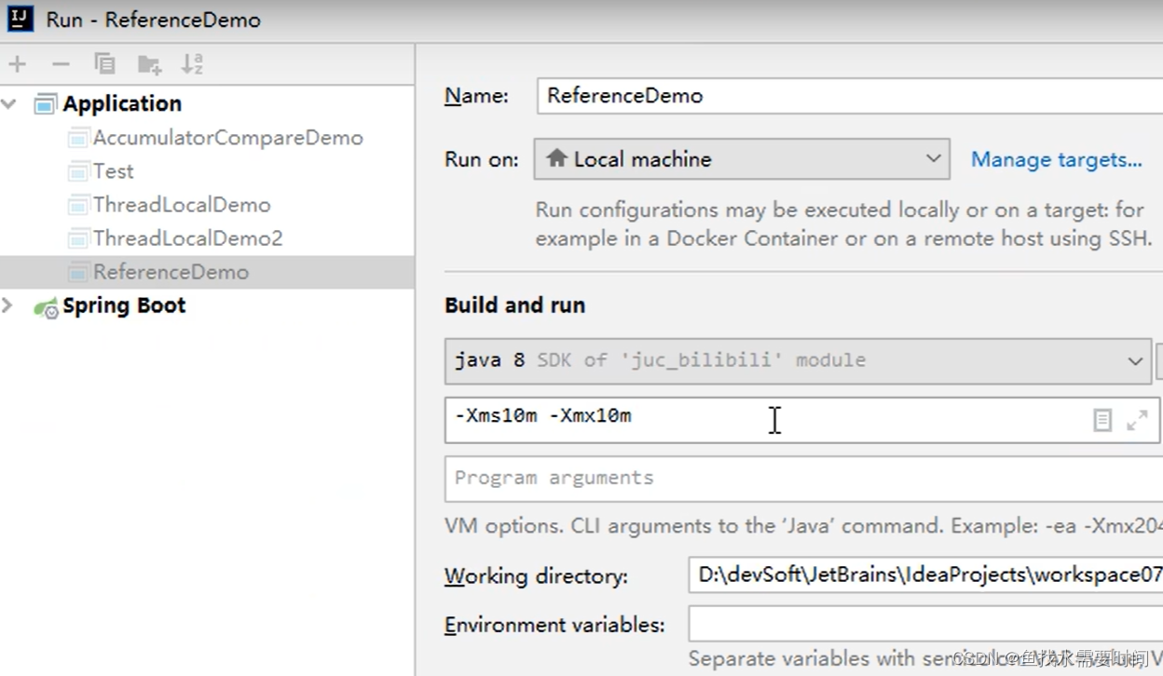1163x676 pixels.
Task: Select ThreadLocalDemo configuration
Action: click(181, 205)
